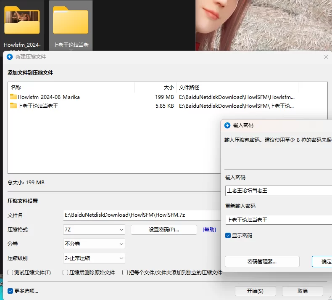This screenshot has width=332, height=300.
Task: Close the 新建压缩文件 dialog window
Action: pos(326,57)
